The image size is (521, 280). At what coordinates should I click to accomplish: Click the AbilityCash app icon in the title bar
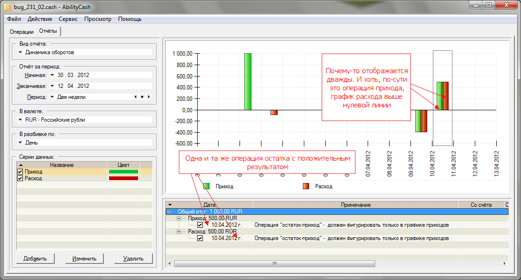tap(8, 6)
